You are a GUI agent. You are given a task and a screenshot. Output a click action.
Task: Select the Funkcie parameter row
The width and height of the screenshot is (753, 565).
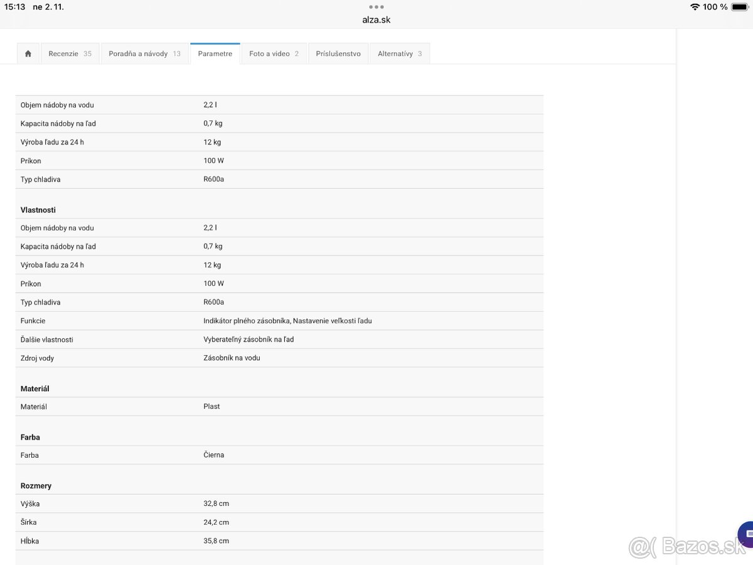click(33, 321)
